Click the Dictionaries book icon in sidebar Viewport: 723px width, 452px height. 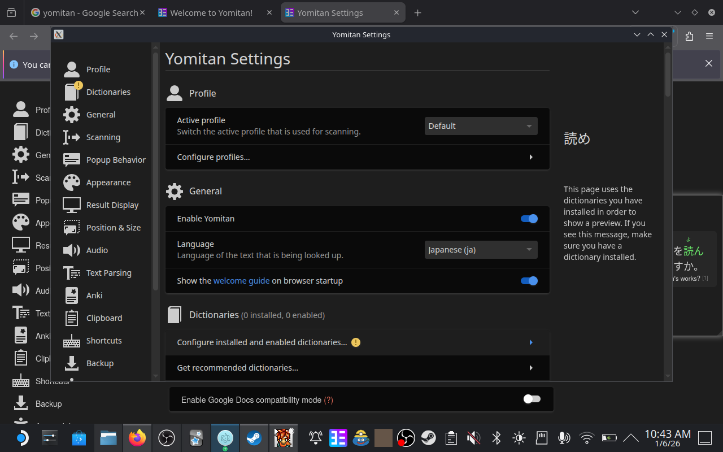72,92
